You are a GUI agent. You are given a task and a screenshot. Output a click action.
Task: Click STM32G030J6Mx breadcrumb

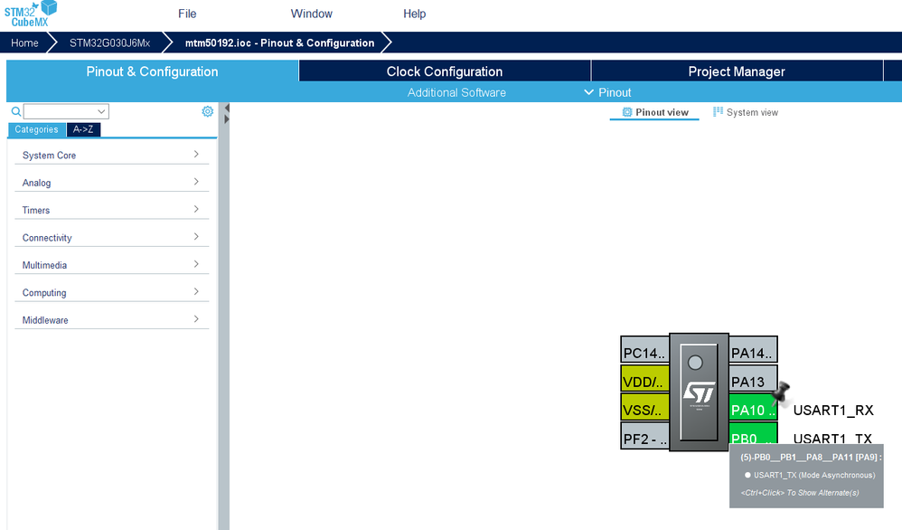pyautogui.click(x=110, y=43)
